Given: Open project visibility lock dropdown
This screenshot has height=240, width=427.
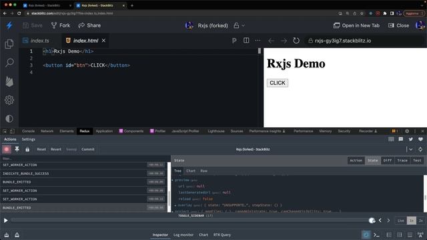Looking at the screenshot, I should pyautogui.click(x=240, y=25).
